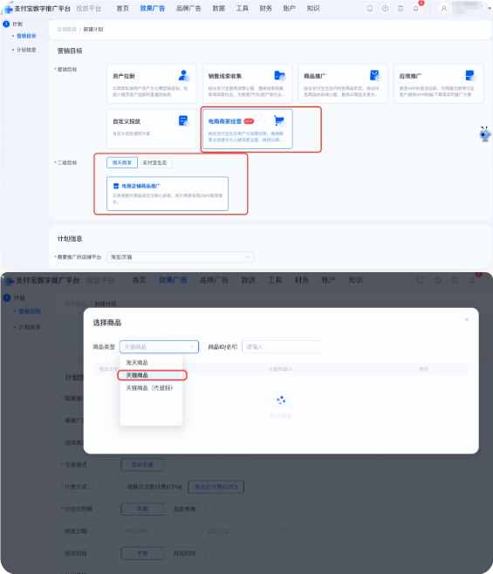
Task: Pick the 应用推广 goal card
Action: click(438, 84)
